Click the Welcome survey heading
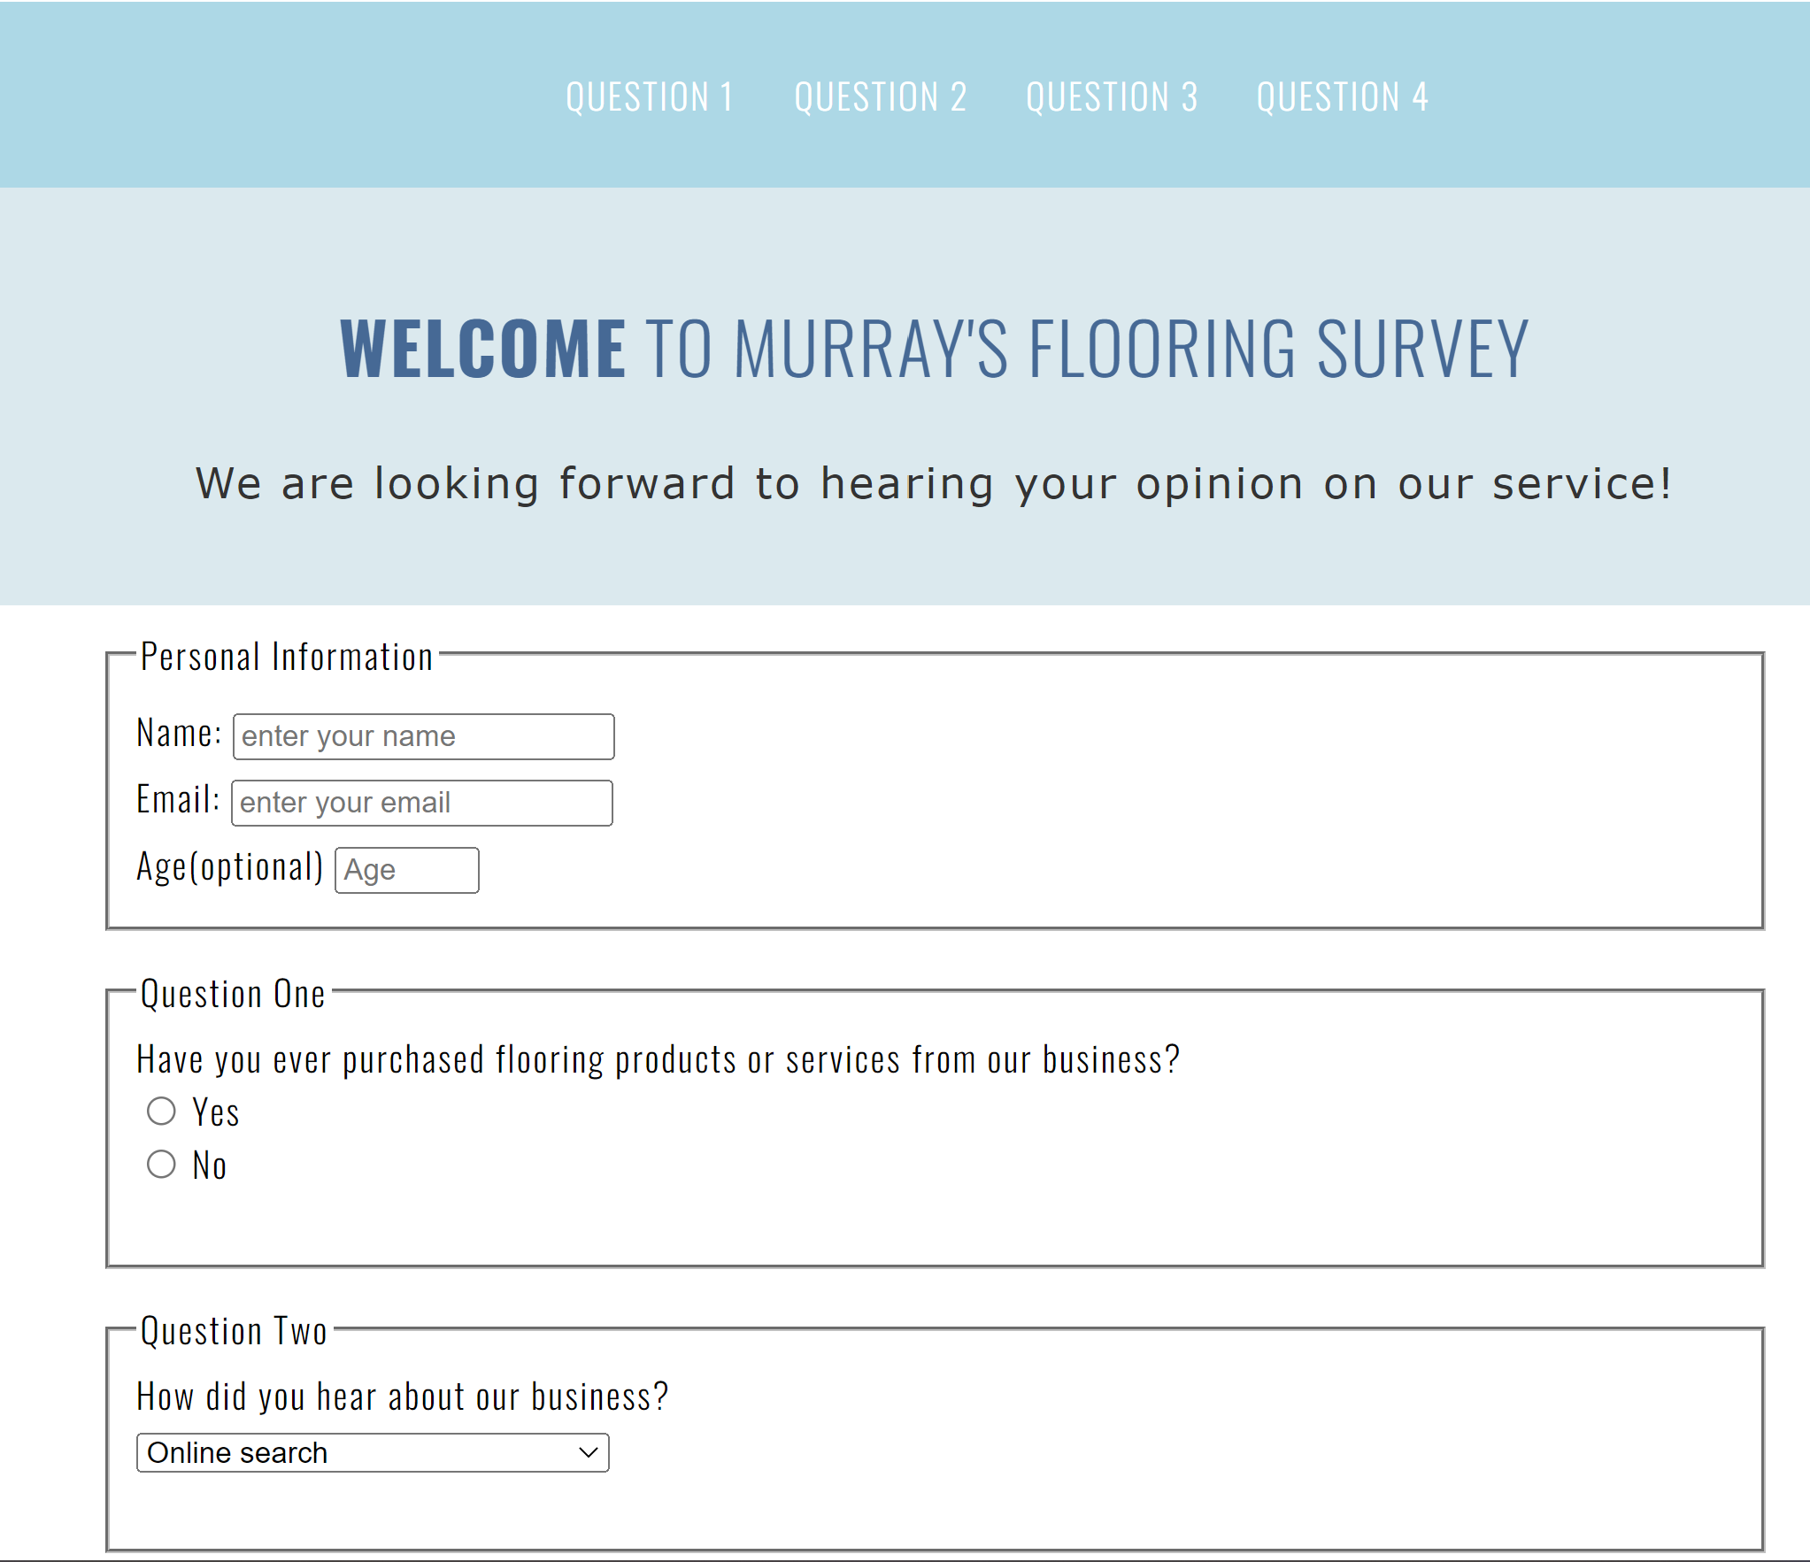Image resolution: width=1810 pixels, height=1562 pixels. [x=934, y=349]
